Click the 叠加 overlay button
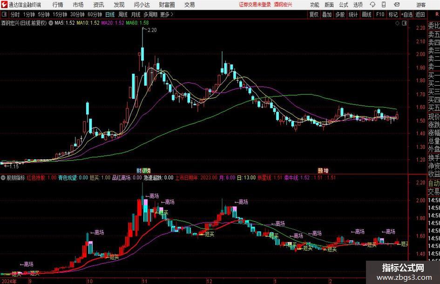The height and width of the screenshot is (284, 440). [327, 14]
